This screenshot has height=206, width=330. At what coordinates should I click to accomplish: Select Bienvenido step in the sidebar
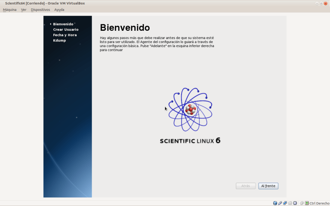click(x=63, y=24)
